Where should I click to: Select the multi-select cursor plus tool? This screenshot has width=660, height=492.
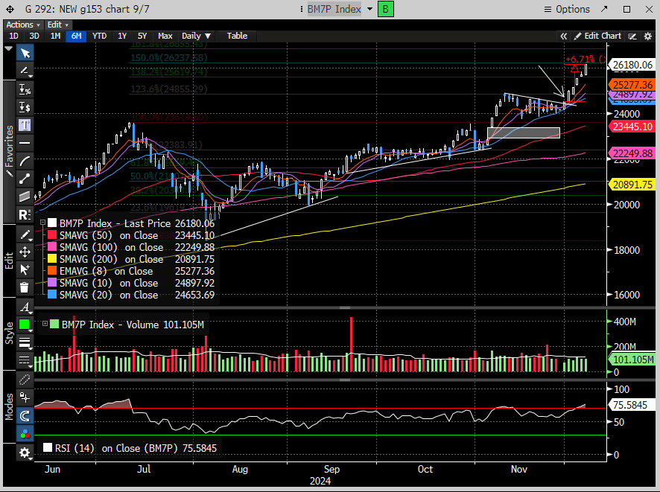pyautogui.click(x=25, y=269)
